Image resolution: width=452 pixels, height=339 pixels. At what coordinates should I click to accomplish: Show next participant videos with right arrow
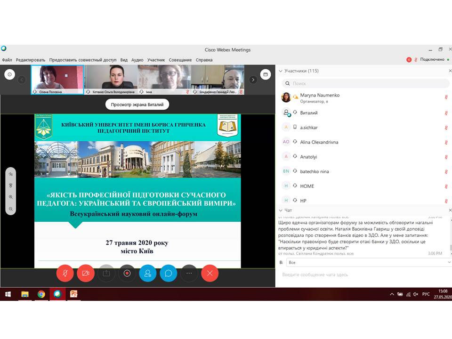click(253, 80)
